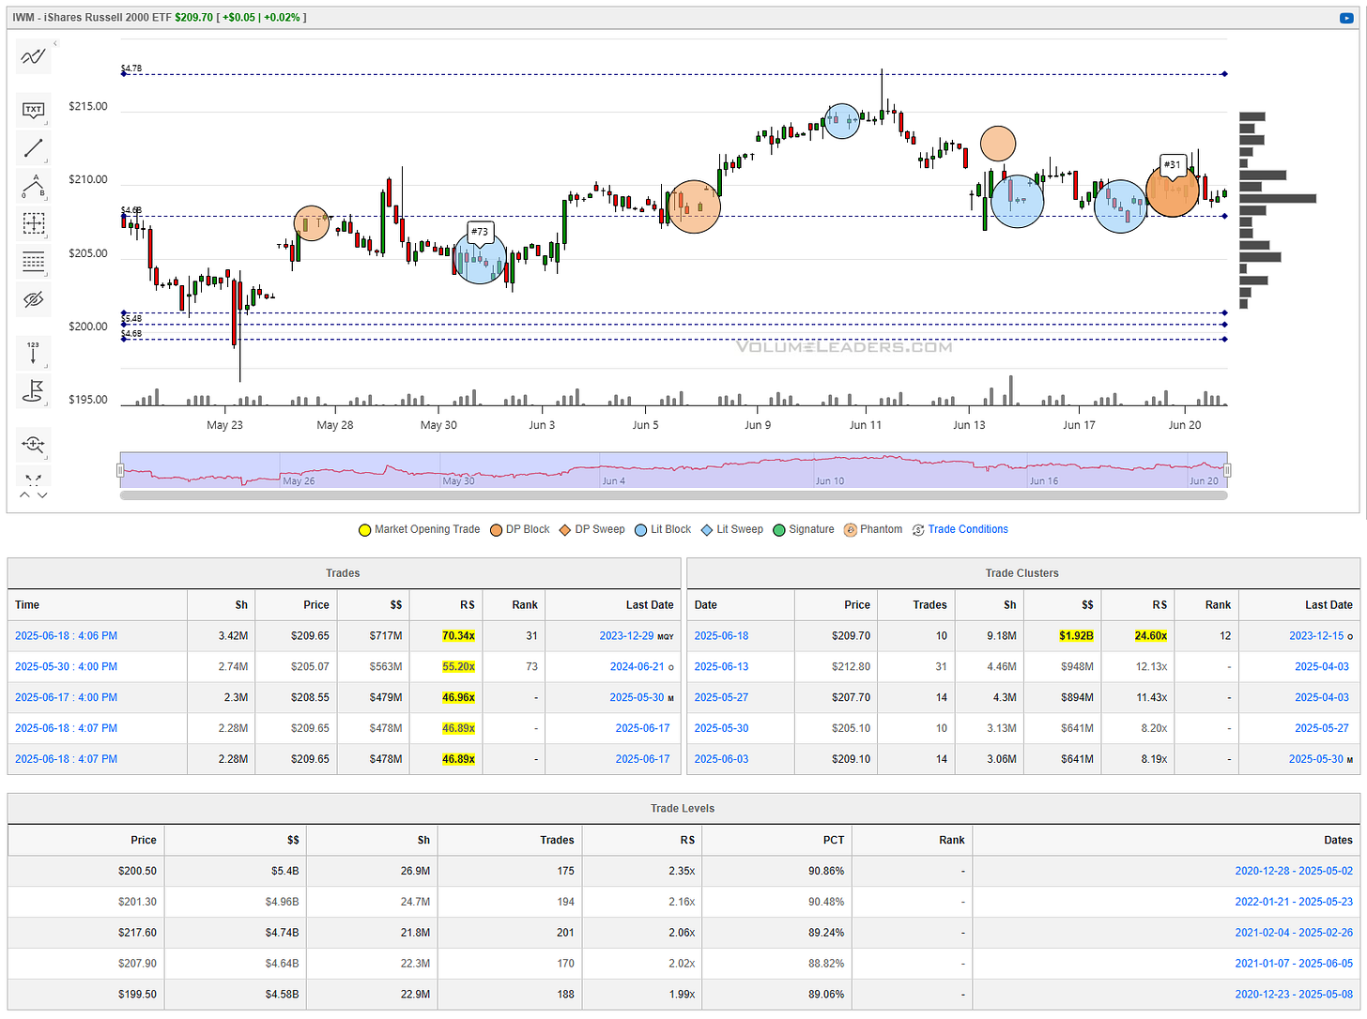Toggle Market Opening Trade legend item
This screenshot has width=1367, height=1019.
pos(419,529)
